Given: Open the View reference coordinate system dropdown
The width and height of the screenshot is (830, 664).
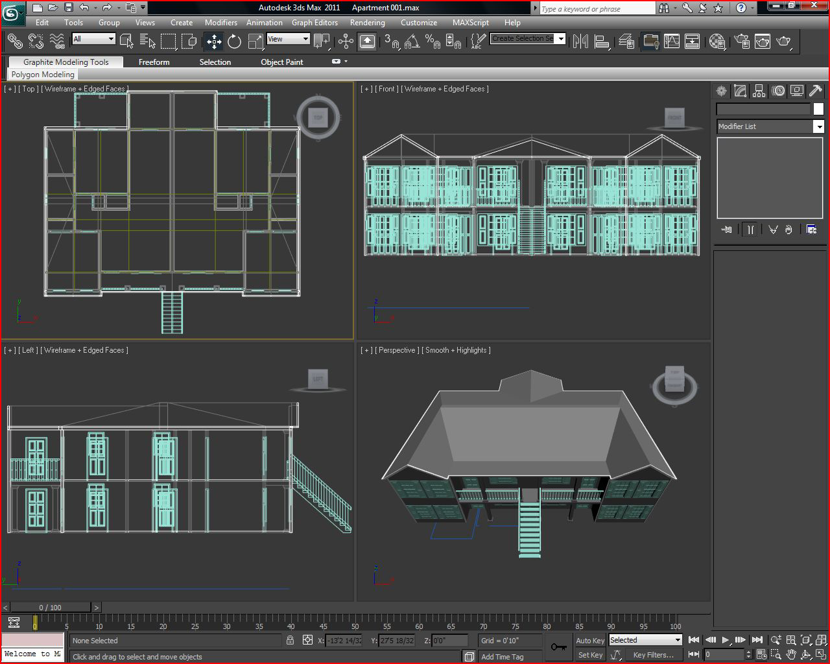Looking at the screenshot, I should [x=288, y=39].
